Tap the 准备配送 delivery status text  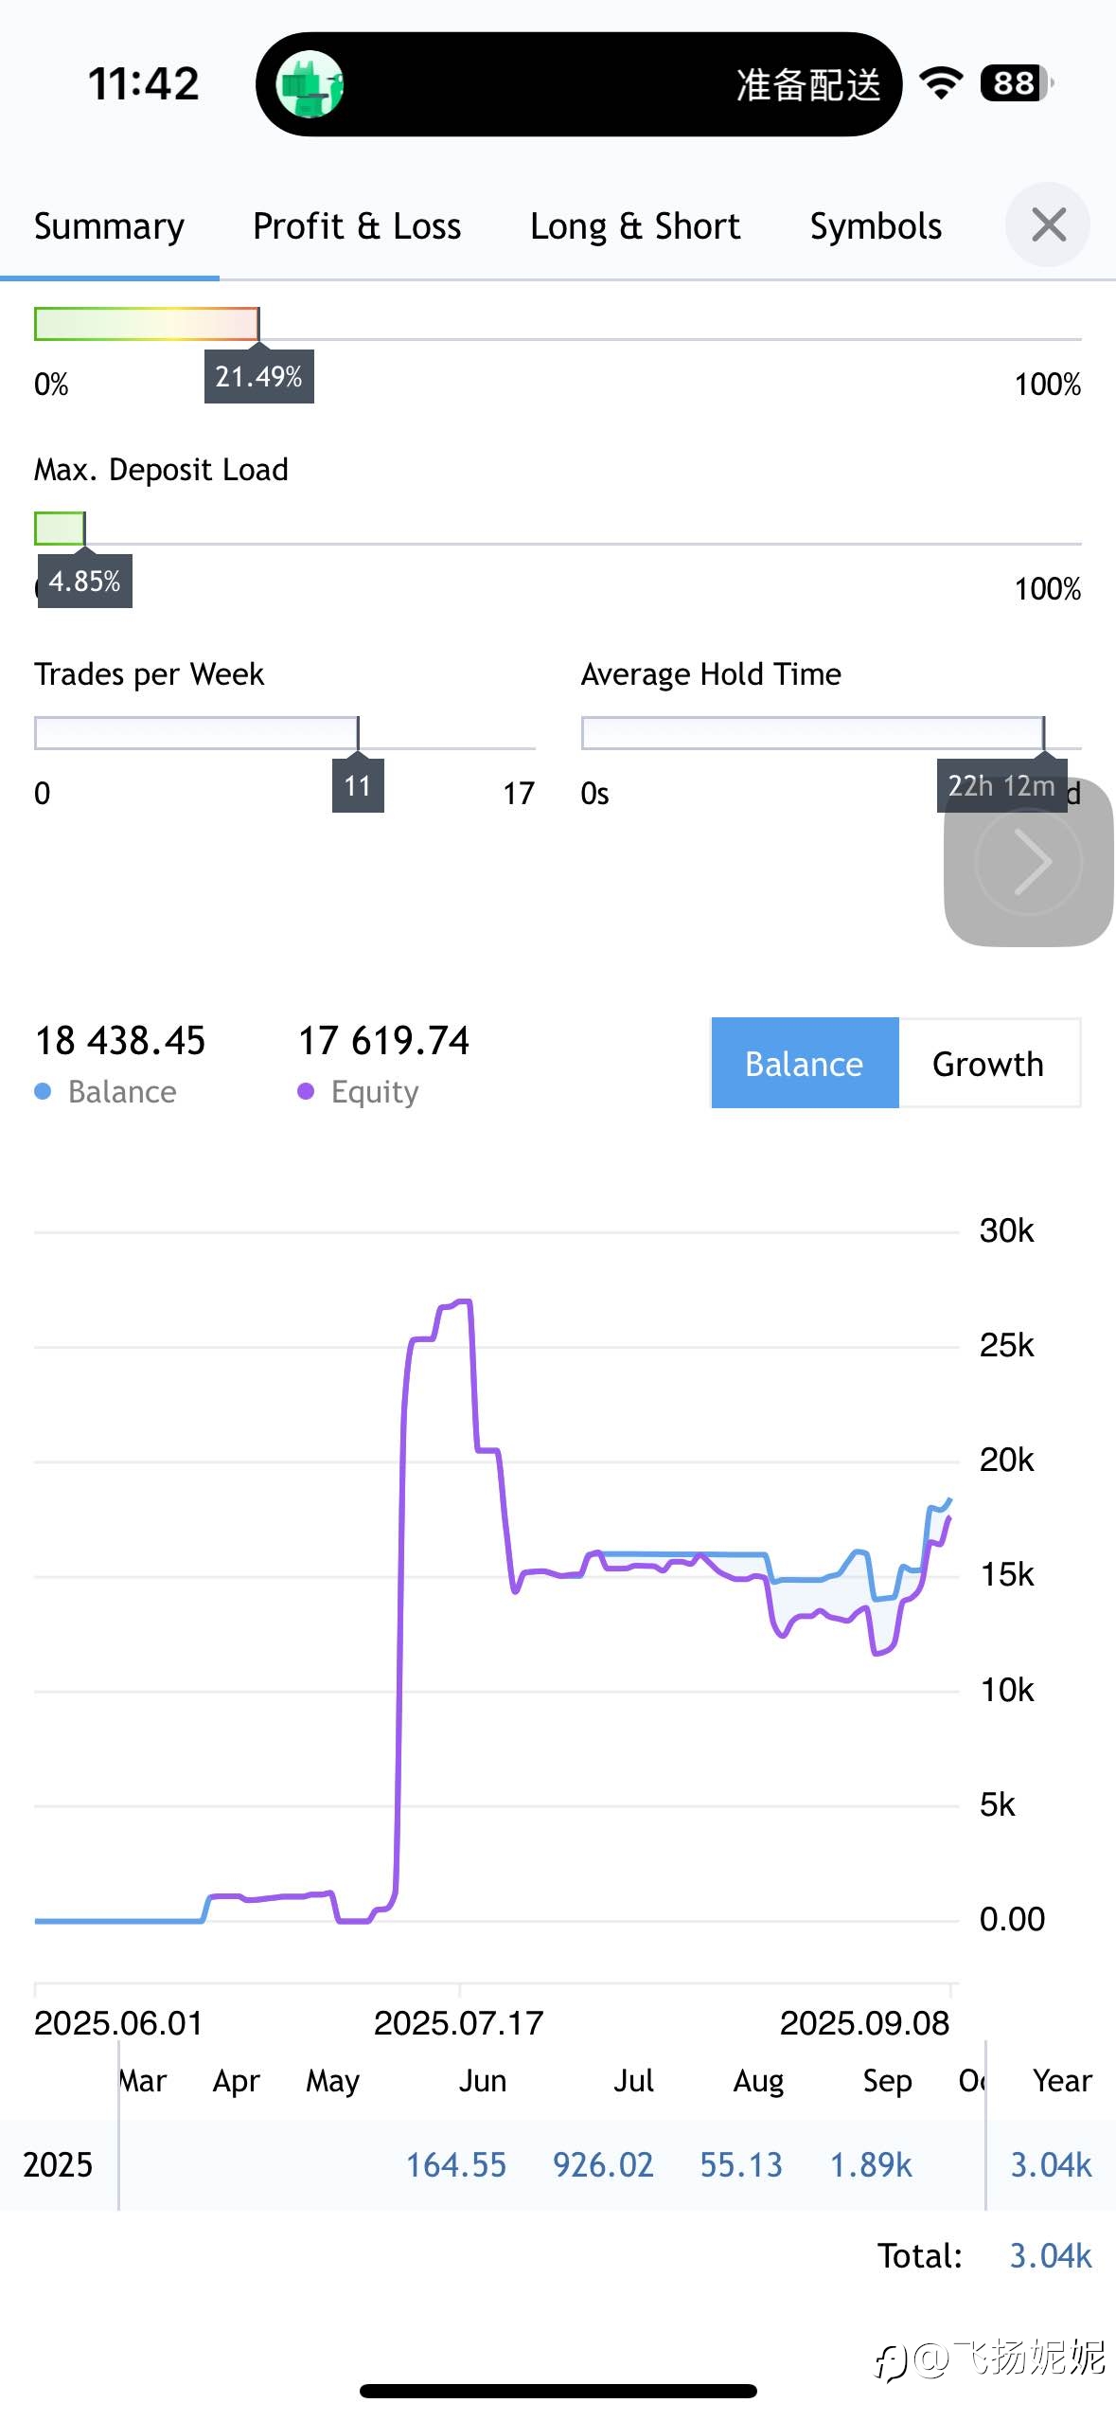click(x=808, y=84)
